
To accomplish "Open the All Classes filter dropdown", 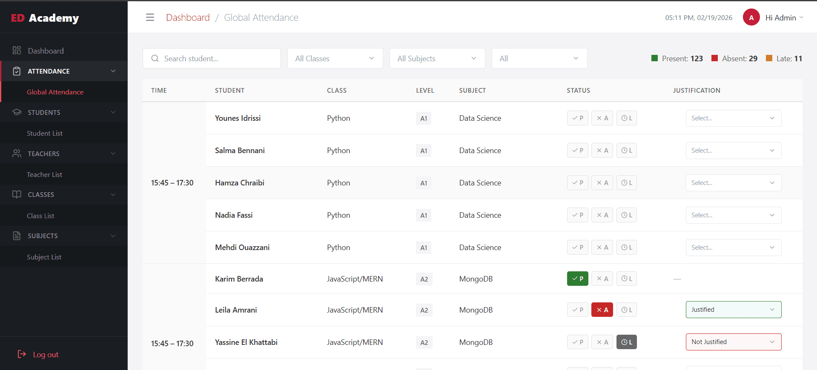I will pyautogui.click(x=335, y=58).
